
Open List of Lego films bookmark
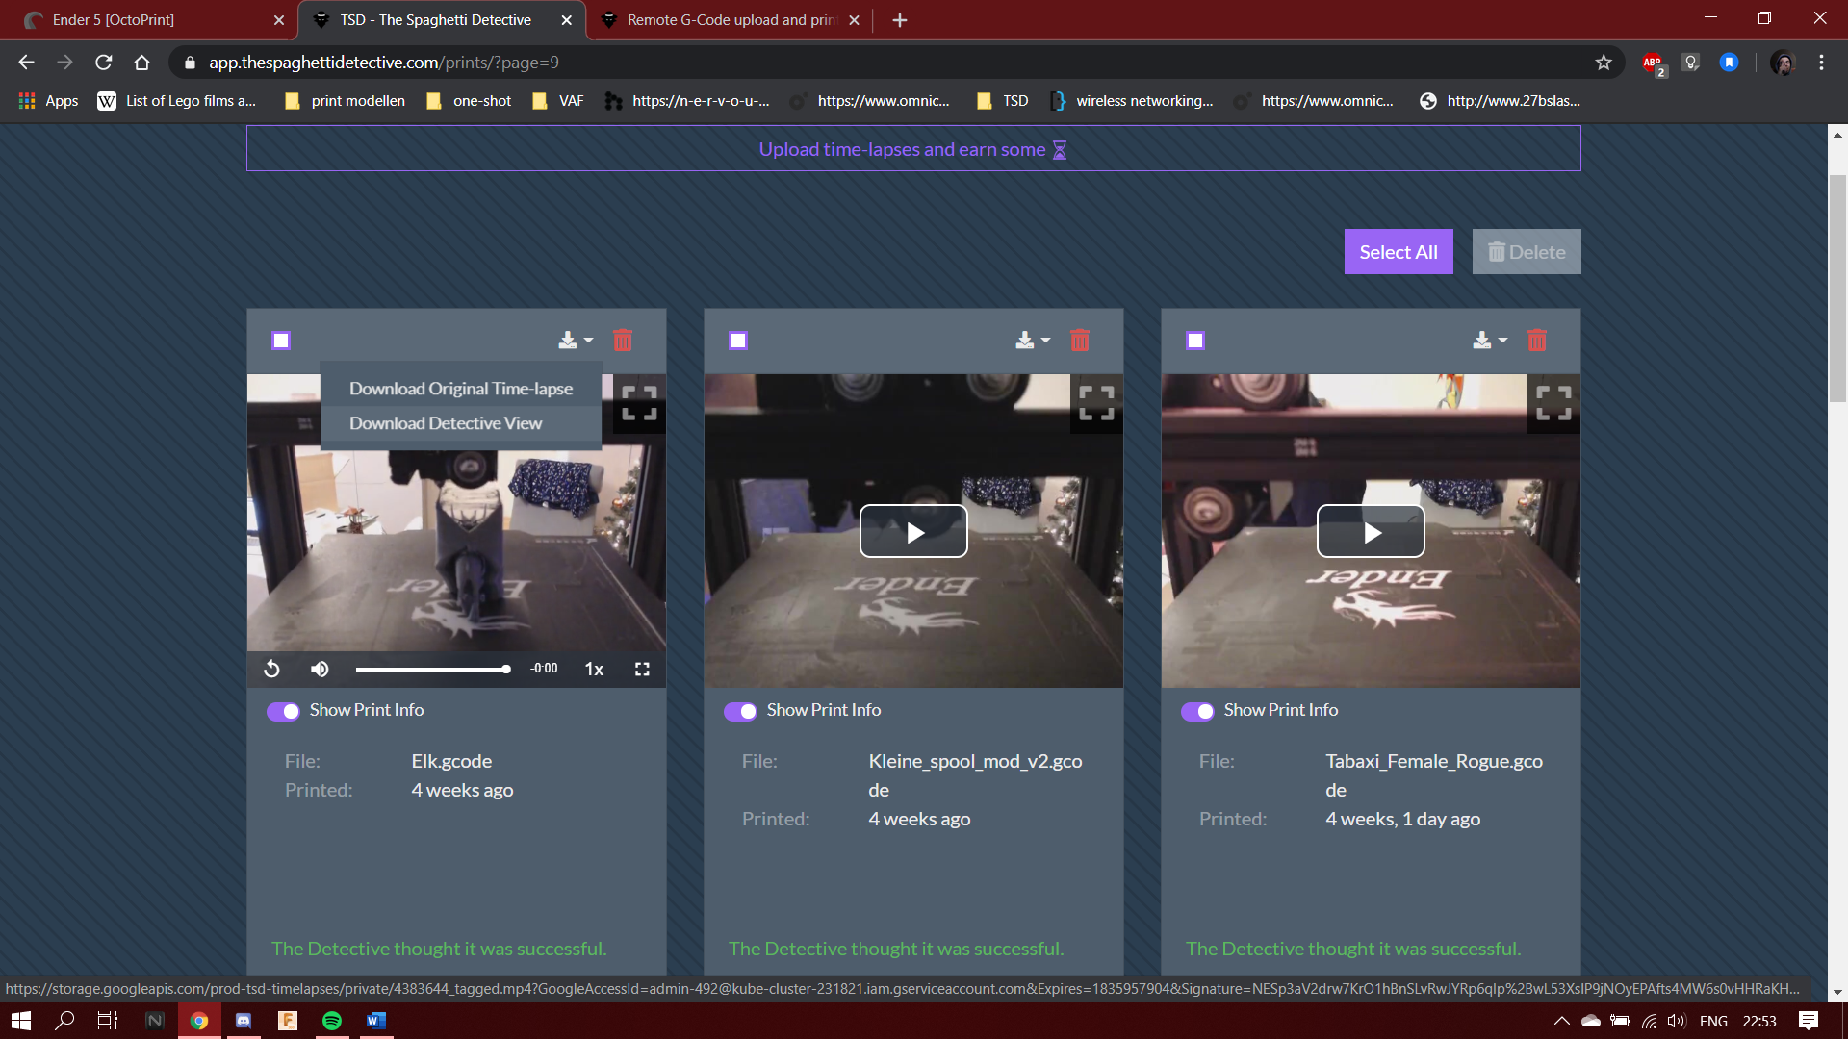pyautogui.click(x=177, y=101)
